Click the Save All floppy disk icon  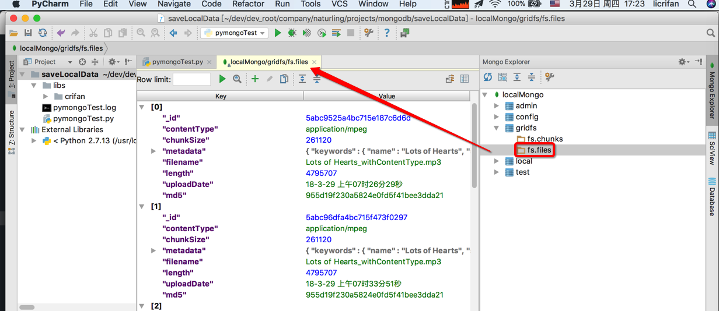(x=28, y=33)
